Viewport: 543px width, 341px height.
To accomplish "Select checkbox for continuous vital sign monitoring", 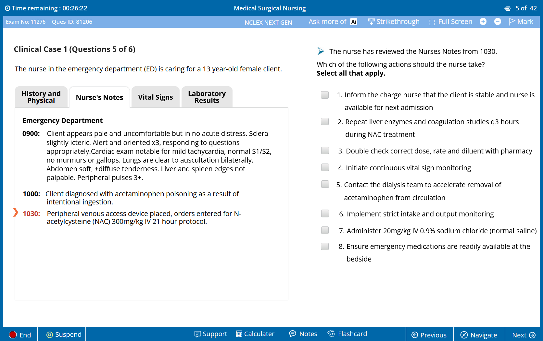I will coord(325,167).
